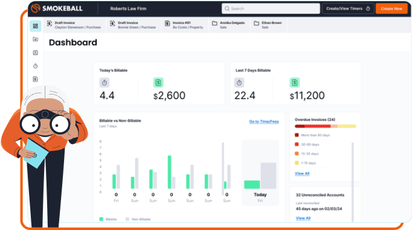The width and height of the screenshot is (412, 230).
Task: Click the More than 60 days swatch
Action: 297,135
